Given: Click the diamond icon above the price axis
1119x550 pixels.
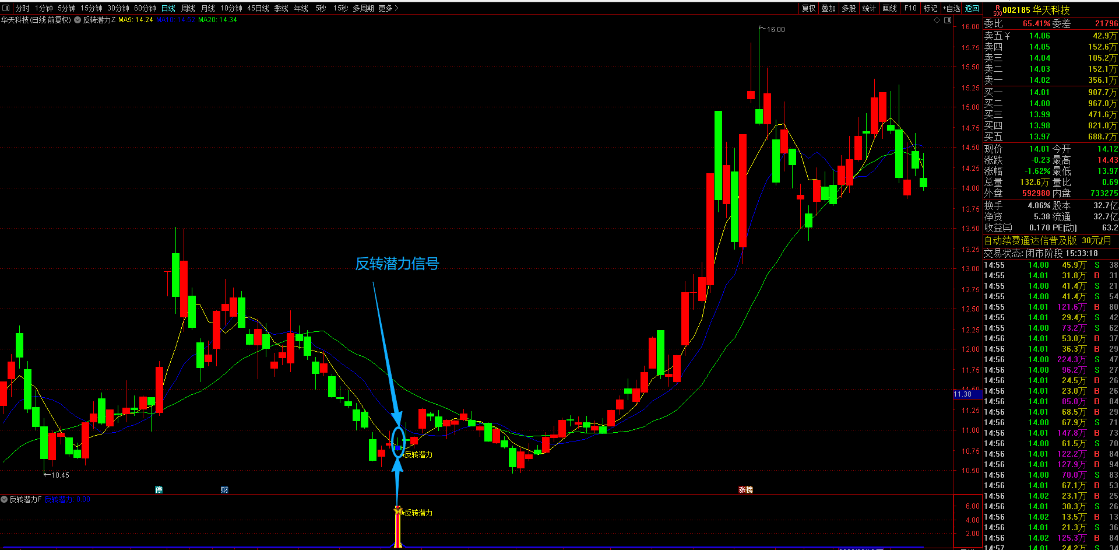Looking at the screenshot, I should (937, 20).
